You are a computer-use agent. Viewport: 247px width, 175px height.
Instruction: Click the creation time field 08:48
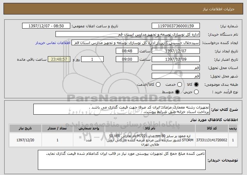point(127,51)
